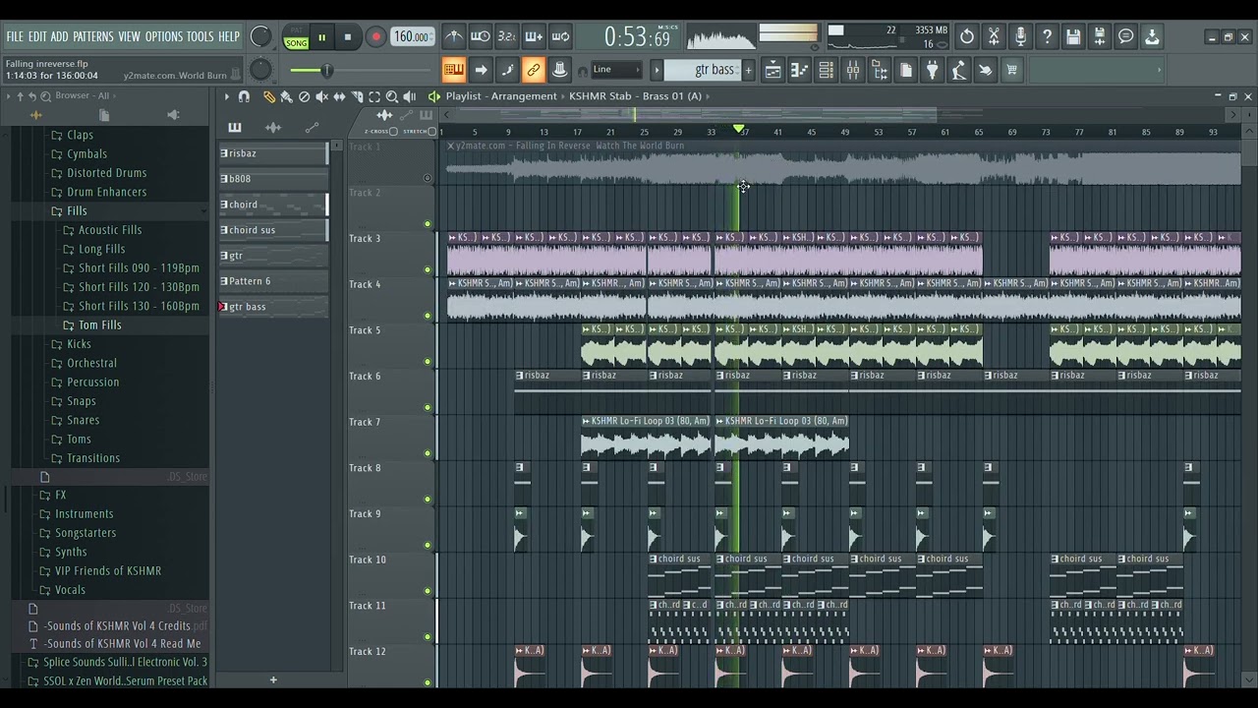Select Pattern 6 in the picker
Image resolution: width=1258 pixels, height=708 pixels.
[273, 281]
